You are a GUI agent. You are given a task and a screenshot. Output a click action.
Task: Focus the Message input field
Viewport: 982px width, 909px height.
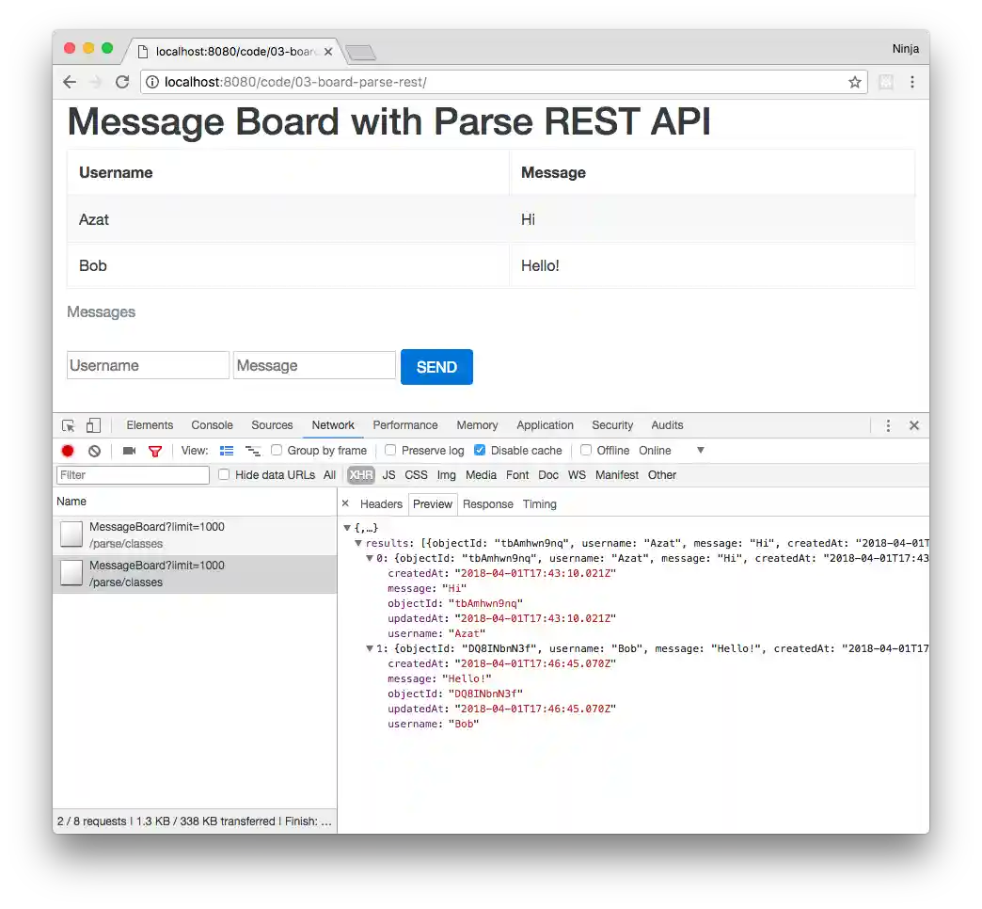314,365
